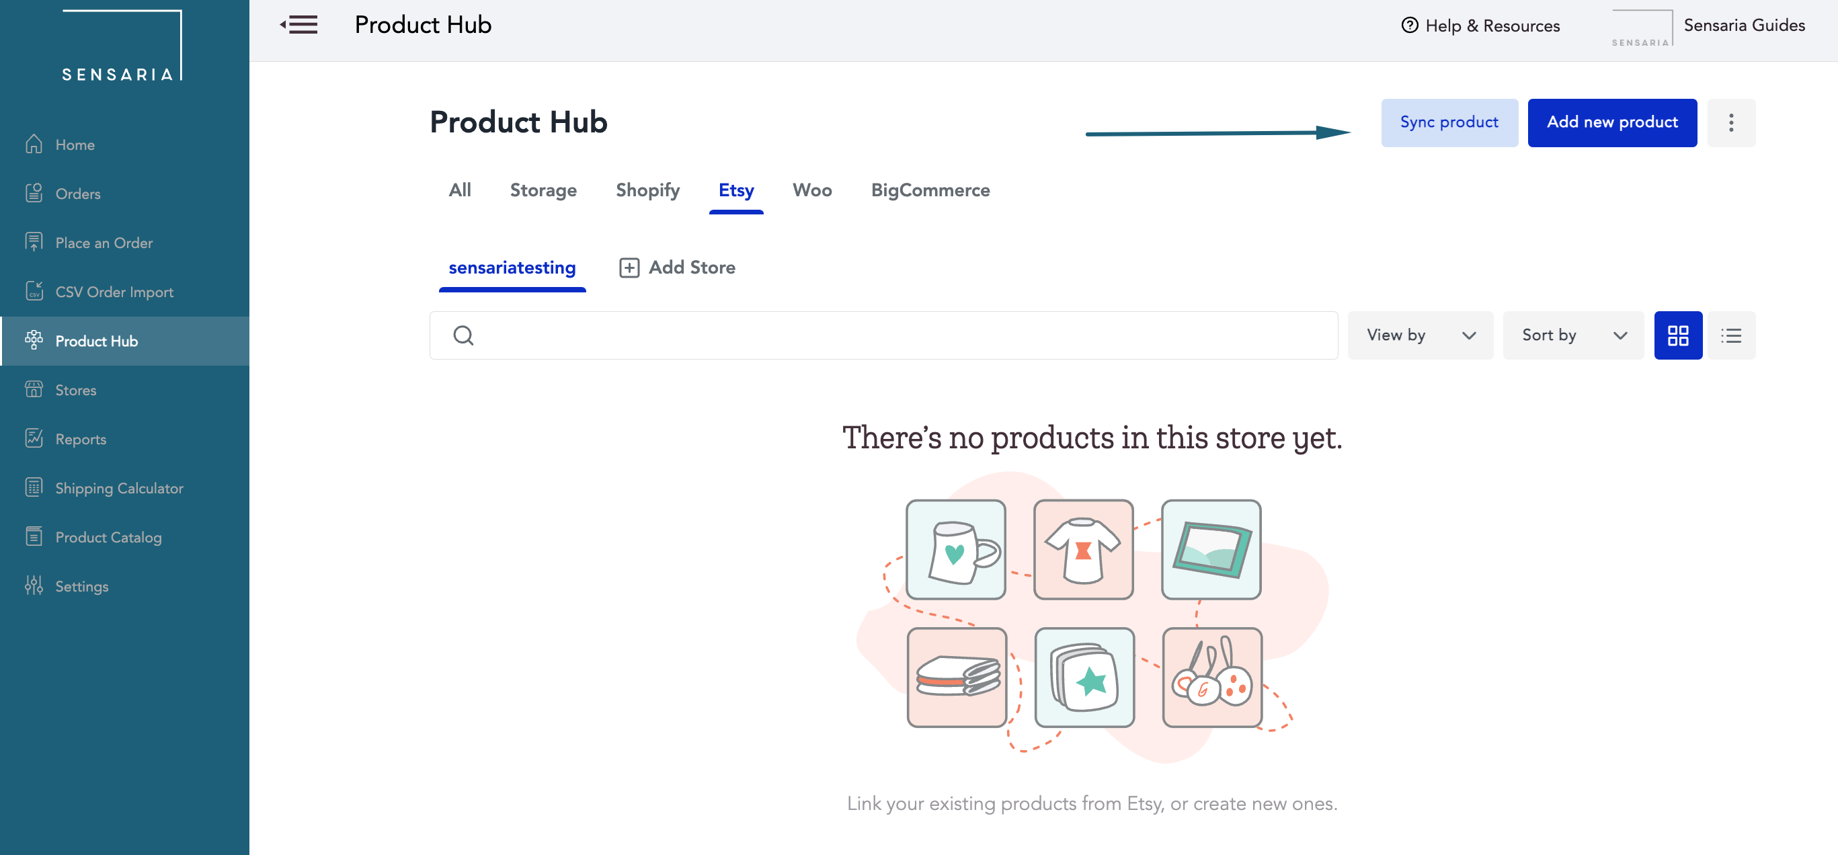Click the search icon in product list
Screen dimensions: 1838x855
pos(465,335)
